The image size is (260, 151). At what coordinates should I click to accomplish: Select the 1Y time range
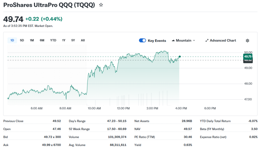[64, 40]
